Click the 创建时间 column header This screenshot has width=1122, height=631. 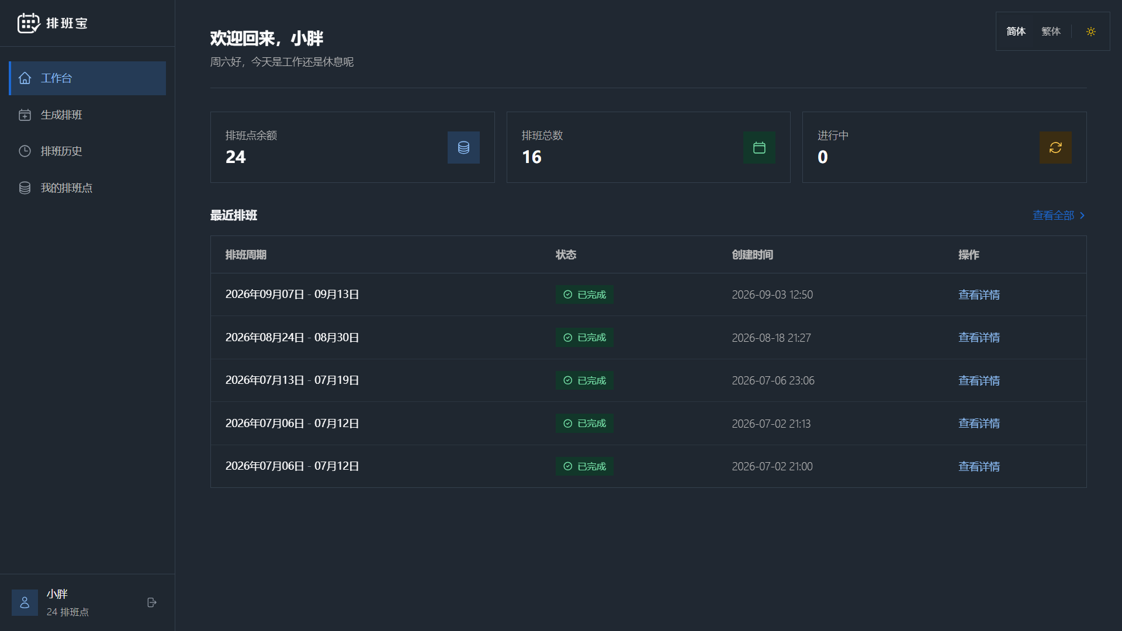click(x=752, y=255)
